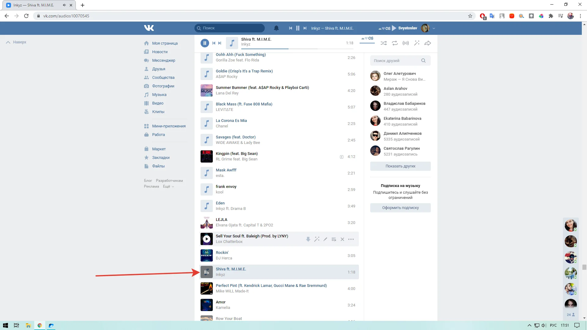Expand Svyatoslav profile menu arrow
This screenshot has height=330, width=587.
pyautogui.click(x=434, y=28)
